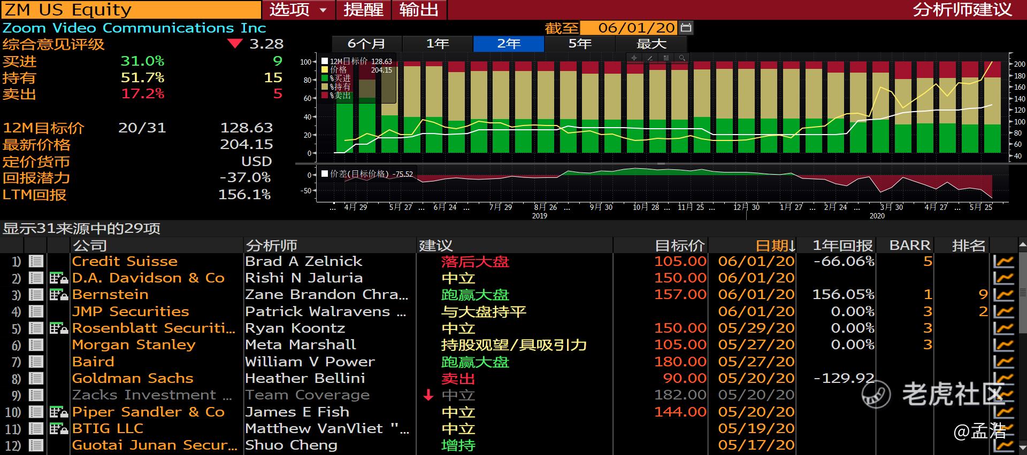
Task: Sort by the 分析师 column header
Action: click(x=330, y=245)
